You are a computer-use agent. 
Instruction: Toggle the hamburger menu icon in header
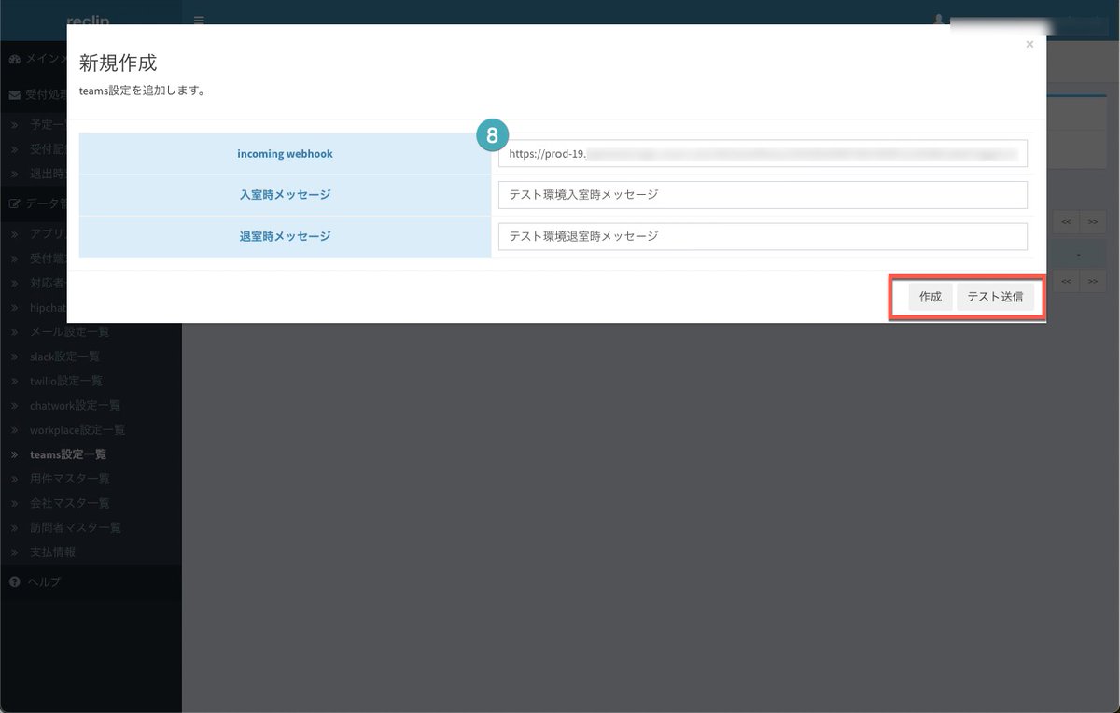199,20
